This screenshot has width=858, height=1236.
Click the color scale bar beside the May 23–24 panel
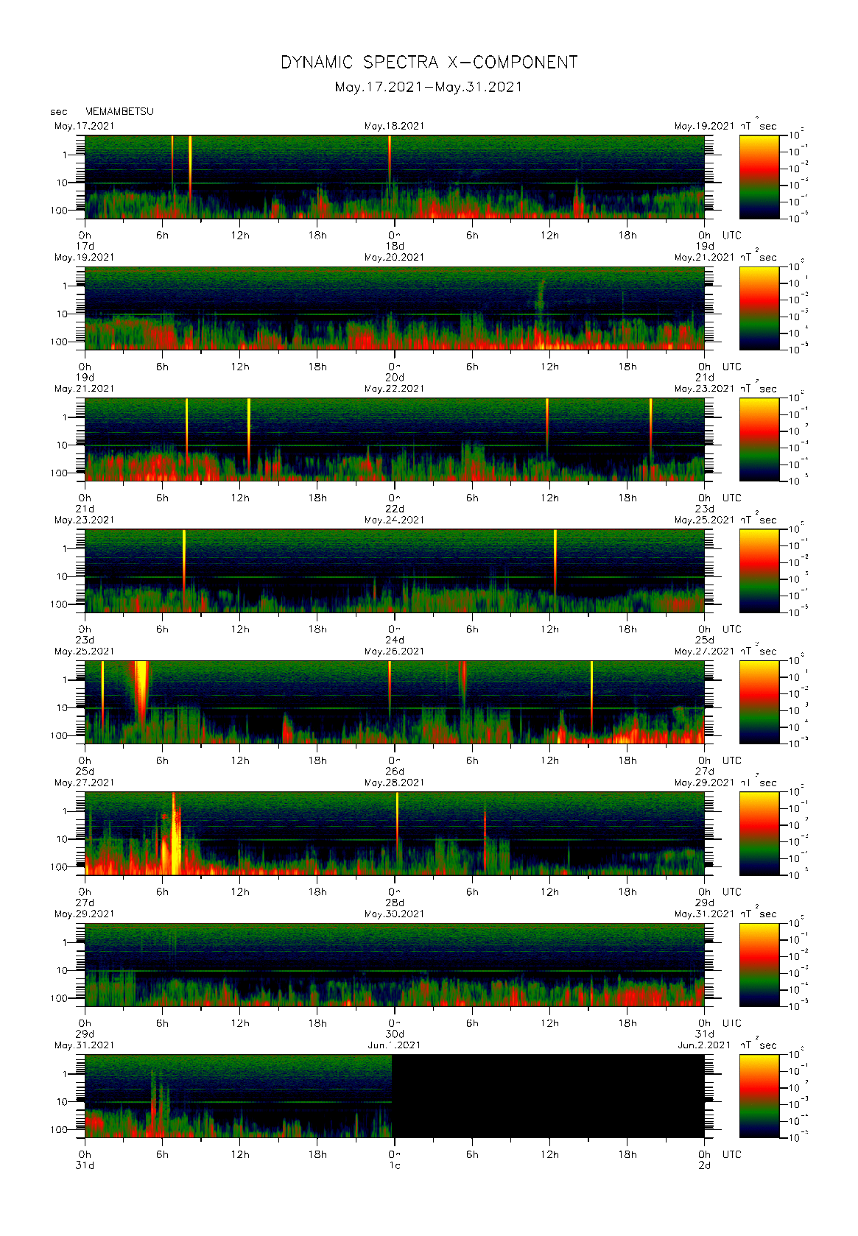click(x=759, y=571)
